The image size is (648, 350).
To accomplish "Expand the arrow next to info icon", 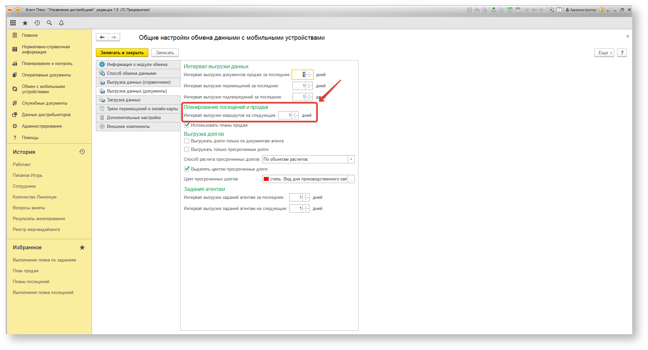I will click(x=608, y=10).
